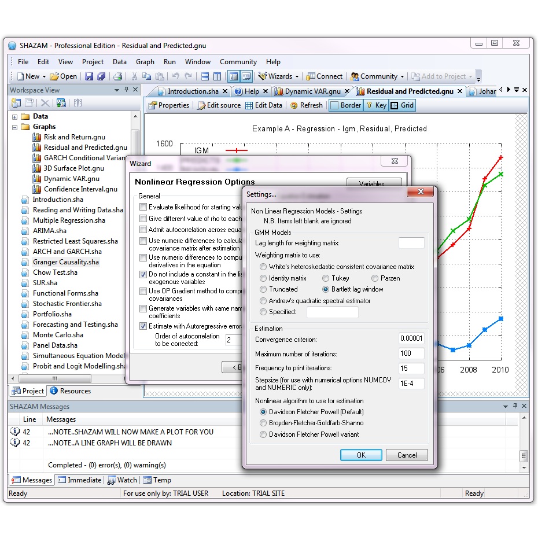
Task: Click the Copy icon in toolbar
Action: (x=146, y=76)
